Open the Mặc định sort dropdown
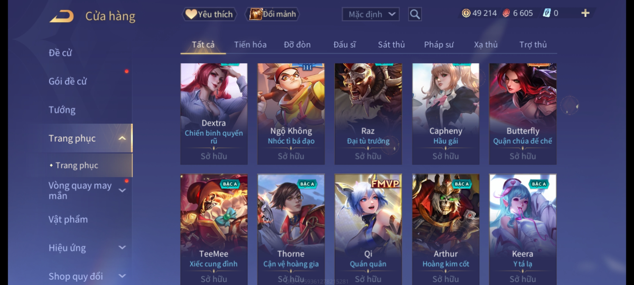 370,14
